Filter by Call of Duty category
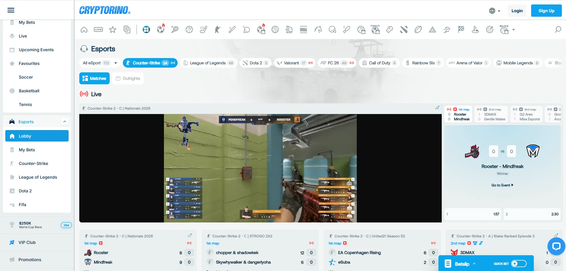Screen dimensions: 566x271 (379, 63)
